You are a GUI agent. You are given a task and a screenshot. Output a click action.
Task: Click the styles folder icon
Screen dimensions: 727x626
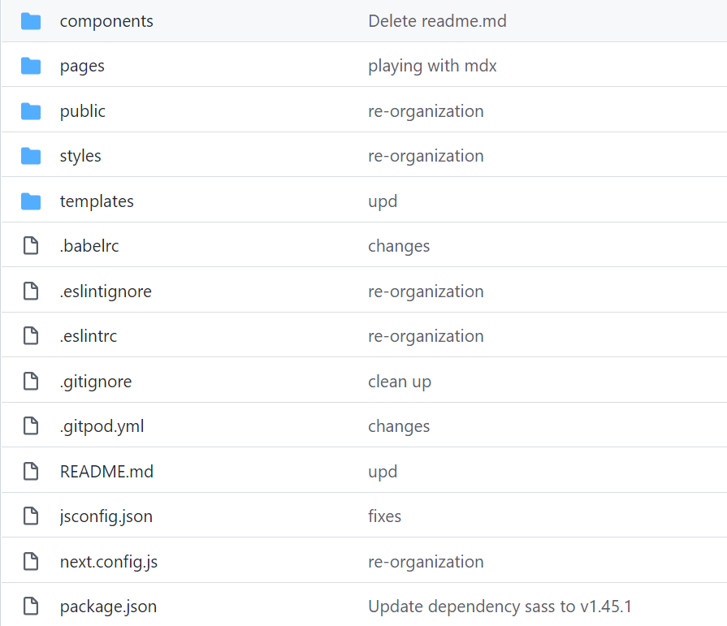coord(31,156)
